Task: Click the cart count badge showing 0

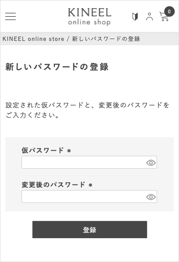Action: click(169, 11)
